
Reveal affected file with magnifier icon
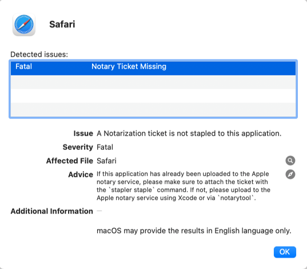pyautogui.click(x=290, y=161)
